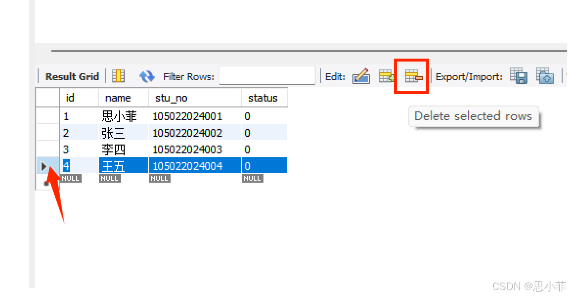Screen dimensions: 568x296
Task: Click the row selector arrow for row 4
Action: pos(44,167)
